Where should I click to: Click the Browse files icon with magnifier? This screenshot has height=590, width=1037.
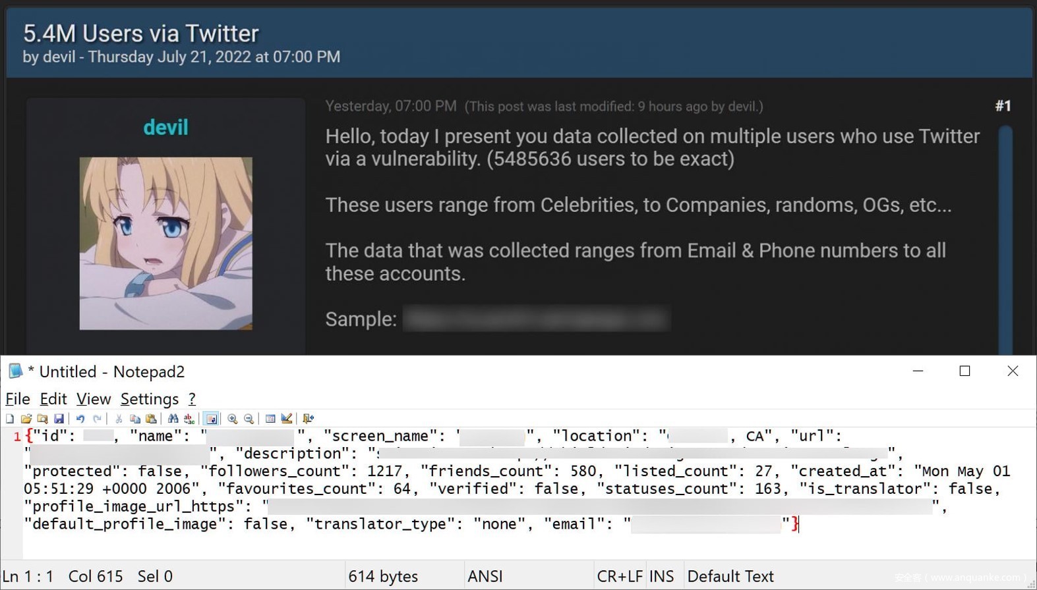(x=42, y=419)
